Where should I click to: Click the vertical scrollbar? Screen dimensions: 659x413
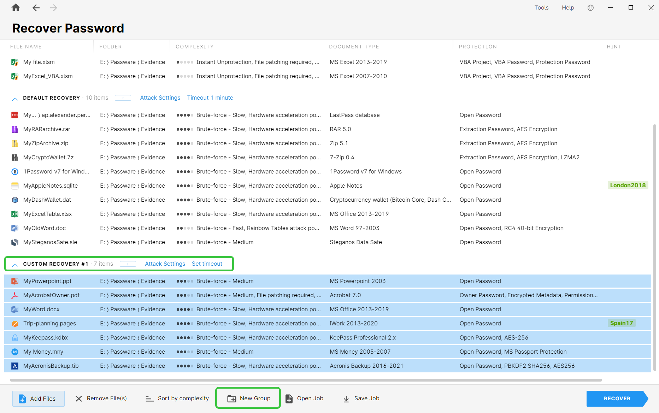pos(655,247)
